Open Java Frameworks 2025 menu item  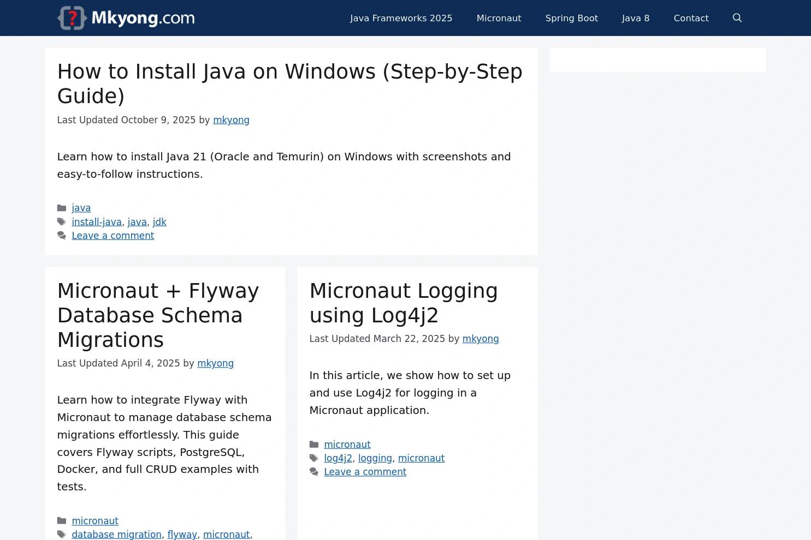(401, 18)
